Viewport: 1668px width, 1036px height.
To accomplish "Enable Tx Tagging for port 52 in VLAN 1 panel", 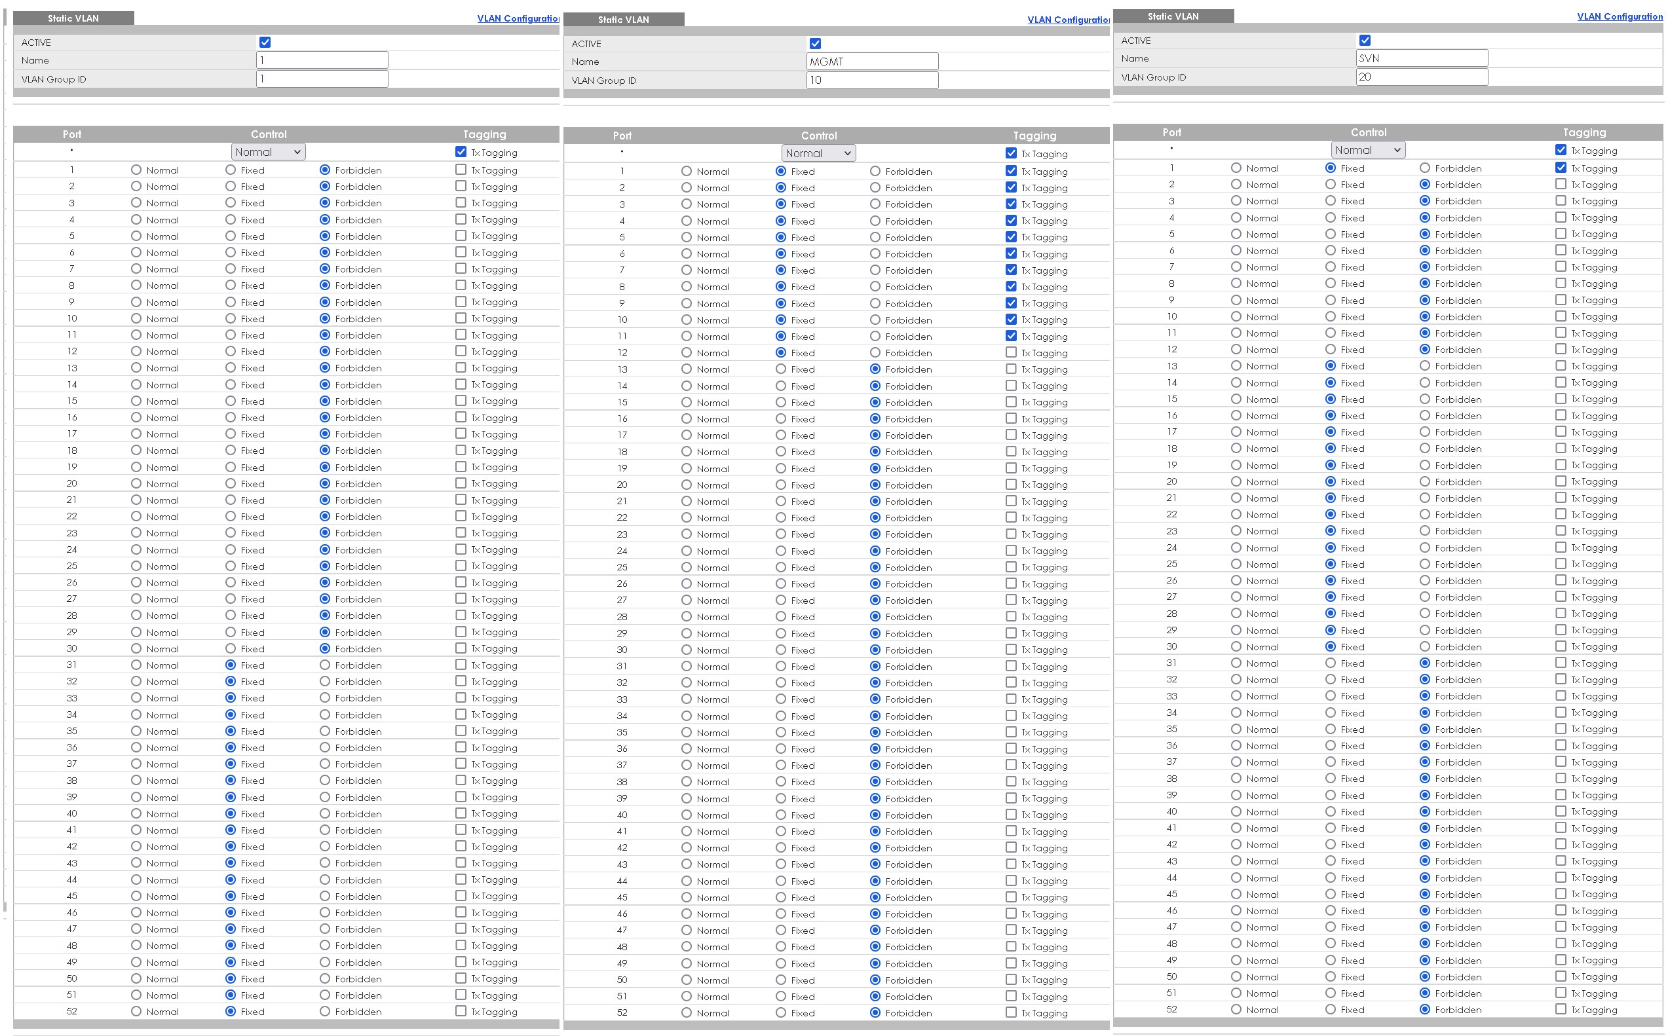I will (461, 1011).
